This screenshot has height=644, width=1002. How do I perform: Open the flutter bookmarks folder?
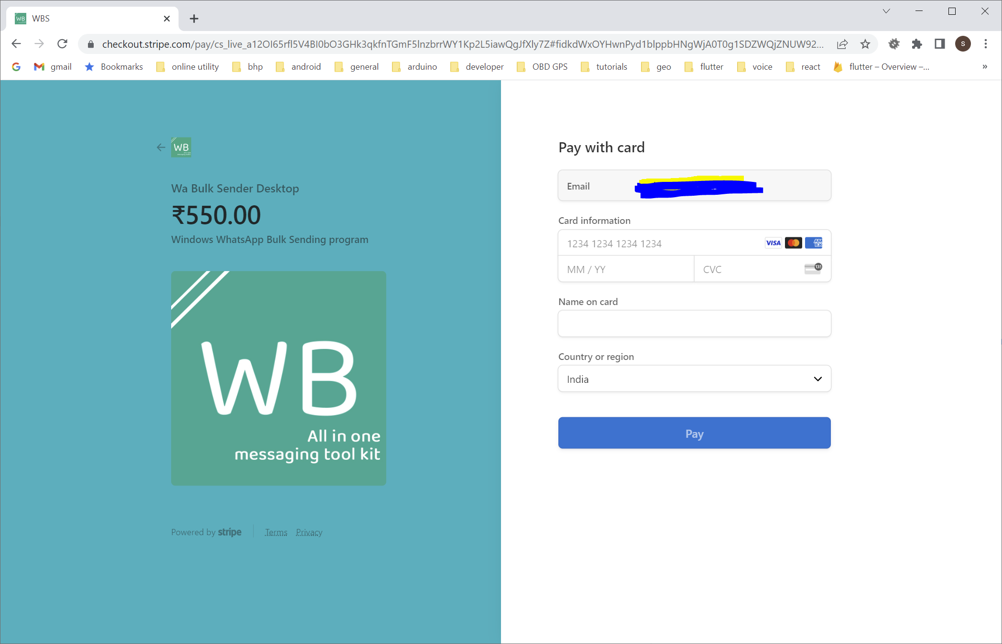(704, 67)
